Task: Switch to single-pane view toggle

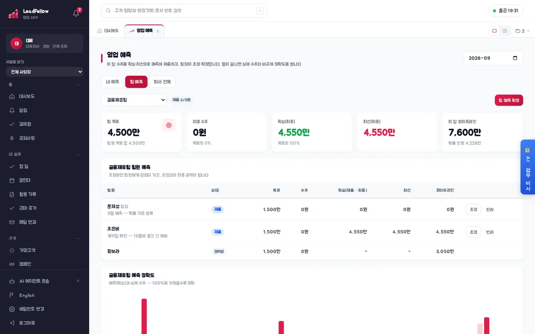Action: [x=494, y=31]
